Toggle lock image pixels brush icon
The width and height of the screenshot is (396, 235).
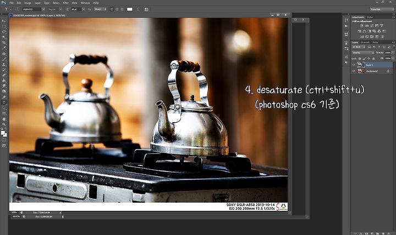[x=365, y=59]
